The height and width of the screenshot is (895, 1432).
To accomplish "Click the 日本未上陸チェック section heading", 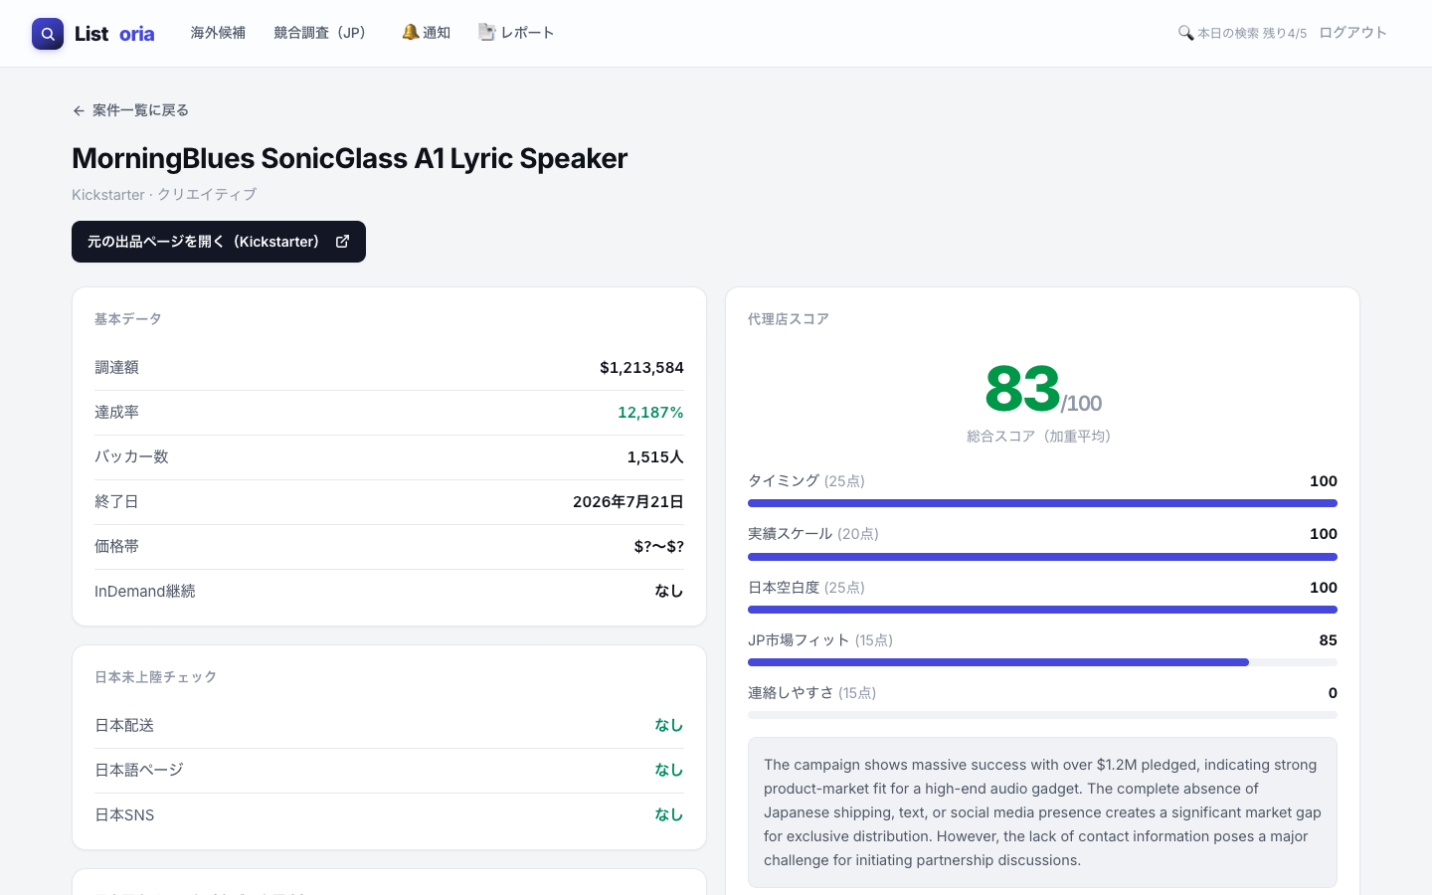I will (156, 677).
